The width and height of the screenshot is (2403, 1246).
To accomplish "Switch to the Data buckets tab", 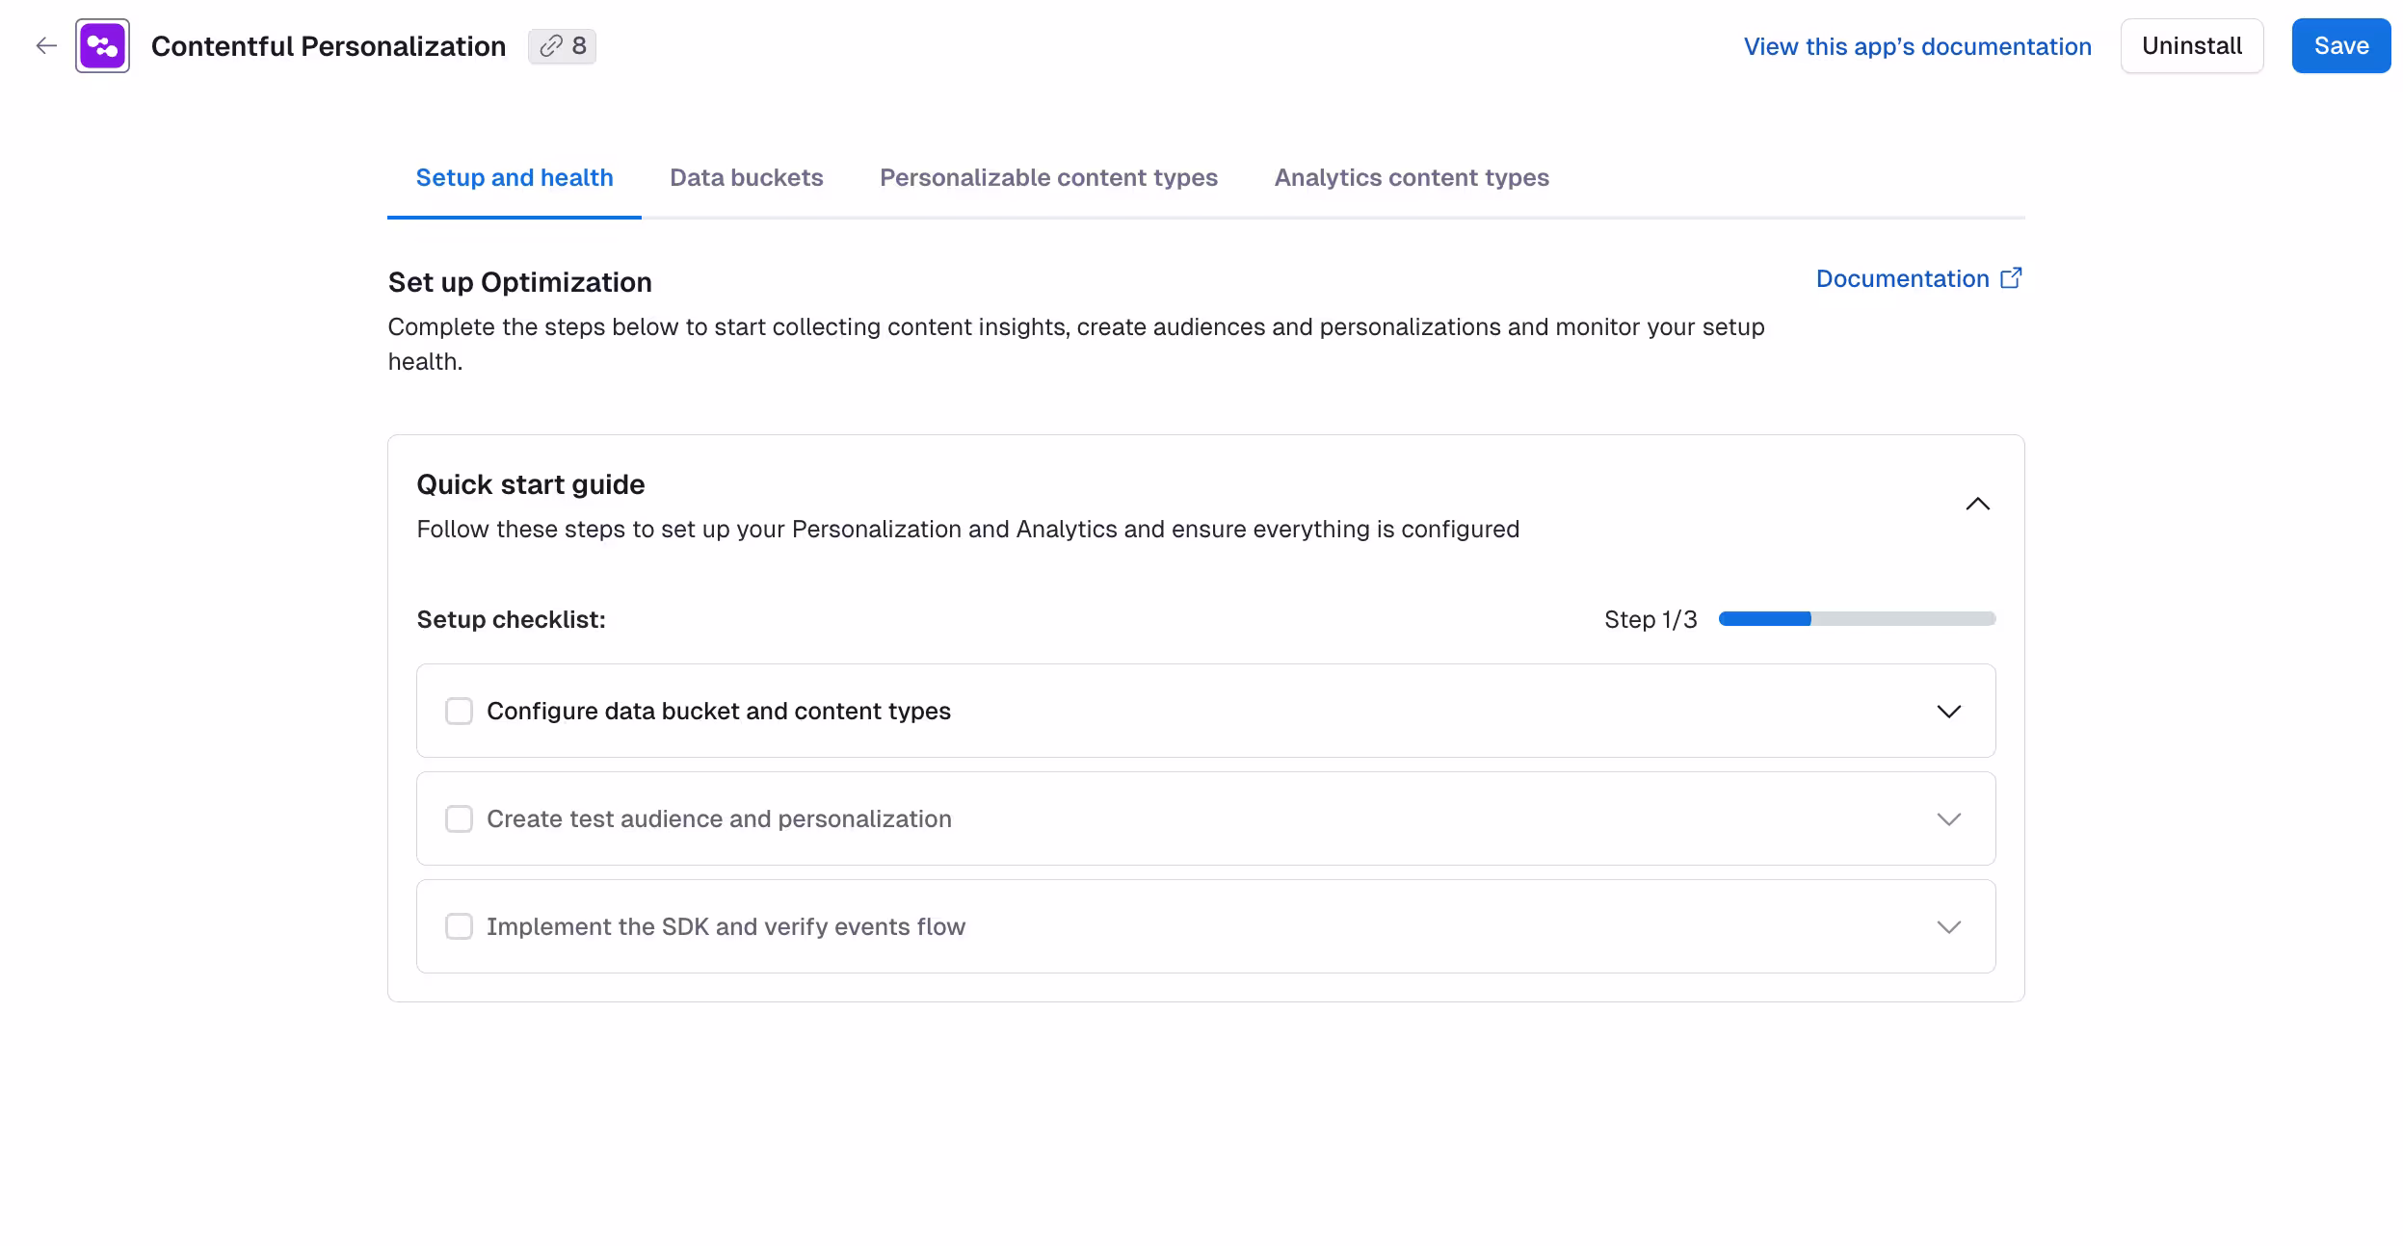I will pos(747,178).
